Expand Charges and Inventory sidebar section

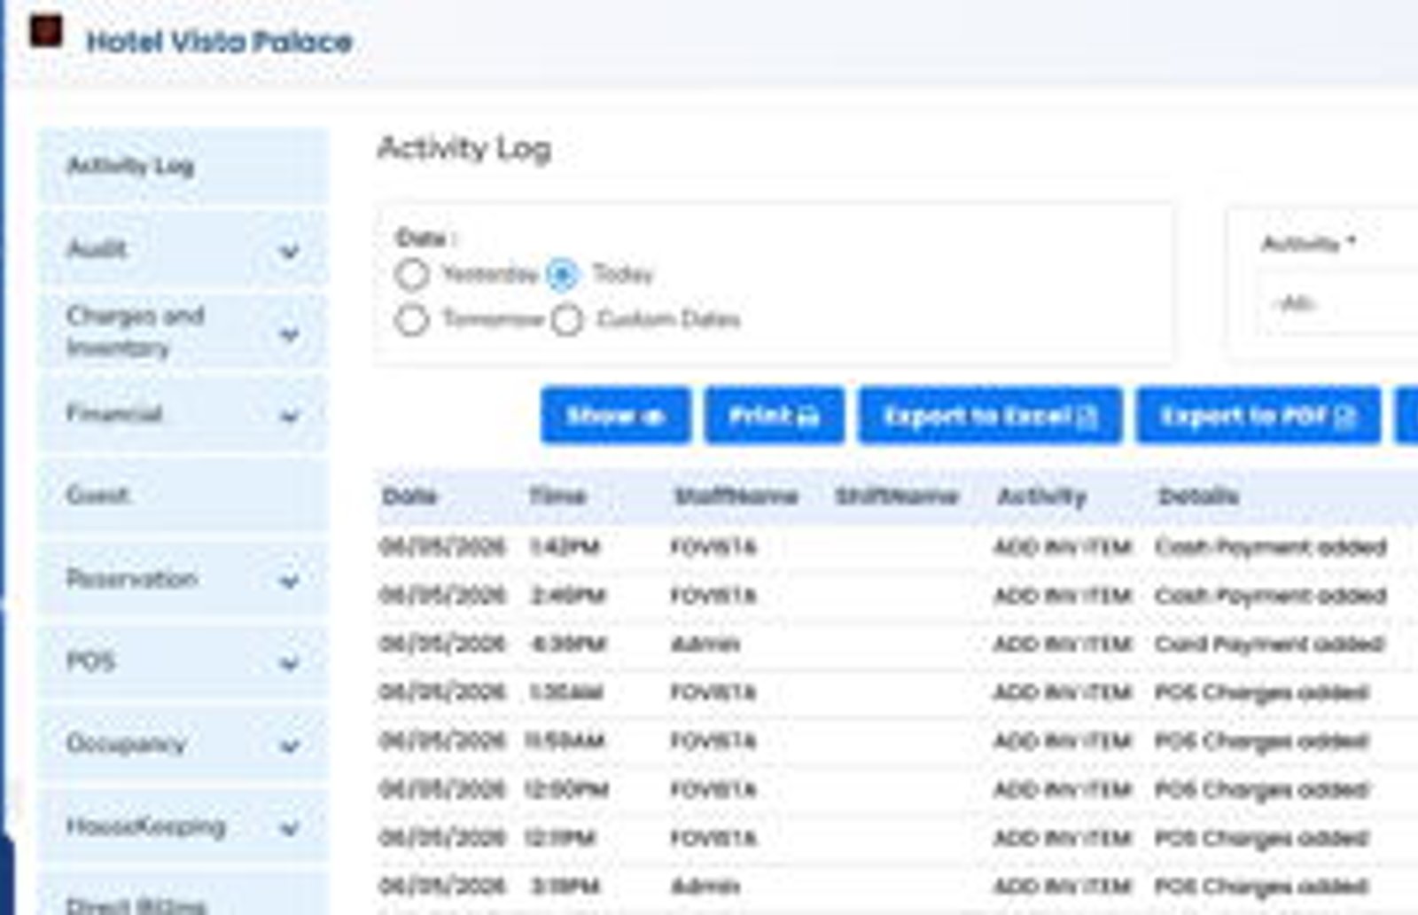click(183, 332)
